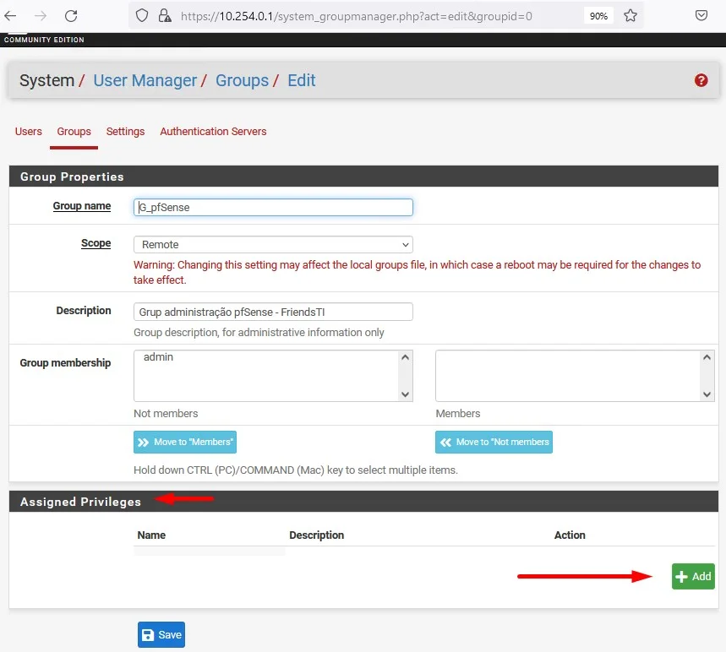Open the Authentication Servers tab
Screen dimensions: 726x652
[213, 132]
